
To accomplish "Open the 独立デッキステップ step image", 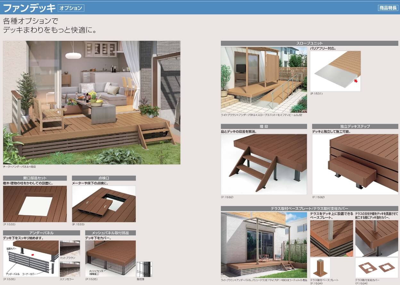I will [355, 164].
